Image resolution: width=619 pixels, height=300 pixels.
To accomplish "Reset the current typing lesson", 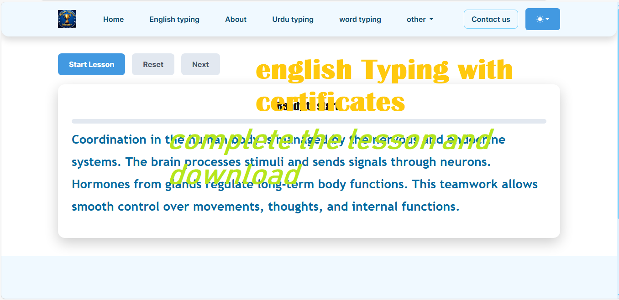I will tap(153, 64).
